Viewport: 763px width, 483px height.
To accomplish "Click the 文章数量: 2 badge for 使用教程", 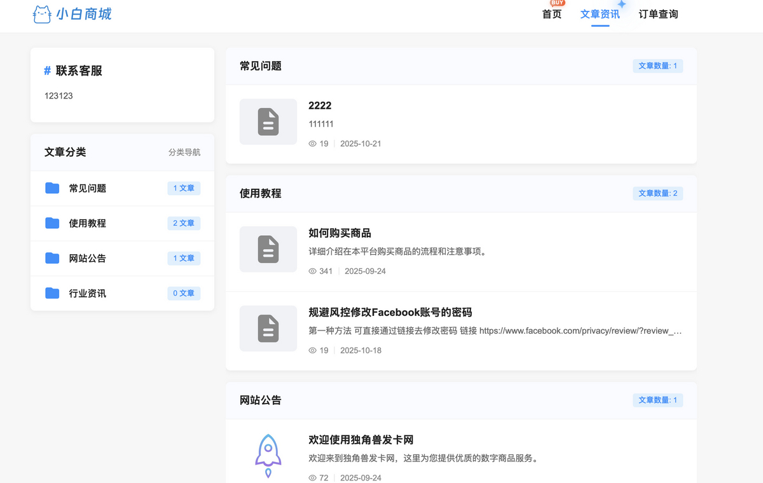I will click(658, 193).
